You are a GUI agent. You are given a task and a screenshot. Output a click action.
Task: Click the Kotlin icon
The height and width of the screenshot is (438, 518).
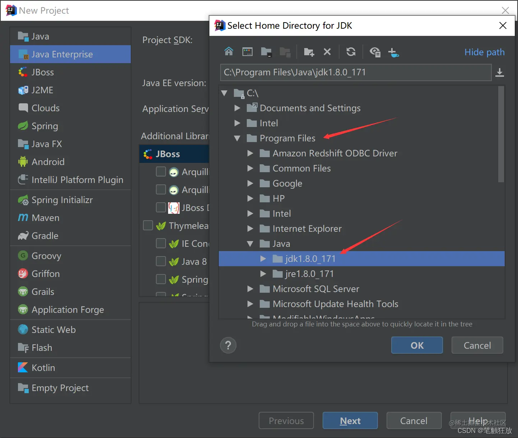tap(23, 367)
